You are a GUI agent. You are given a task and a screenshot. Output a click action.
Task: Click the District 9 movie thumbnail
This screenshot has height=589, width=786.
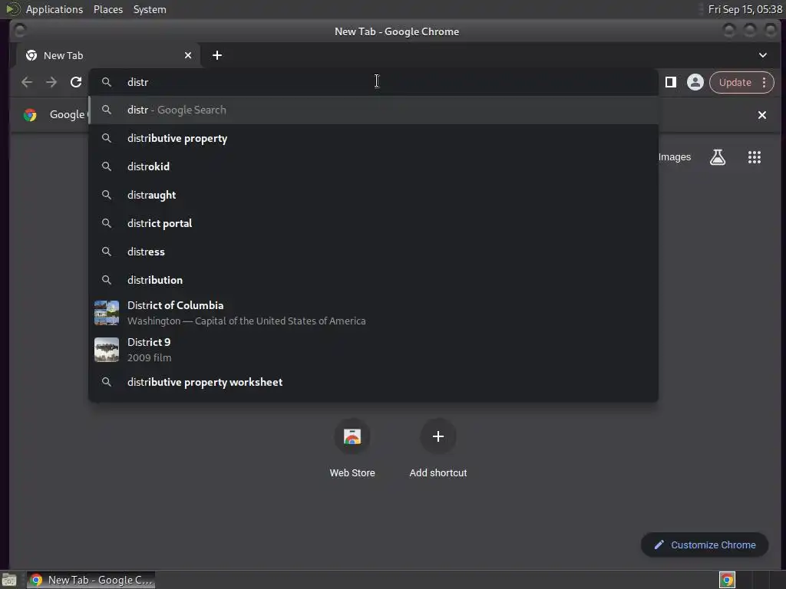click(107, 350)
